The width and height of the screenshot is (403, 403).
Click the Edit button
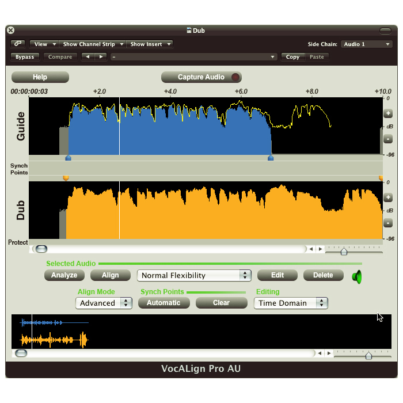pos(277,275)
